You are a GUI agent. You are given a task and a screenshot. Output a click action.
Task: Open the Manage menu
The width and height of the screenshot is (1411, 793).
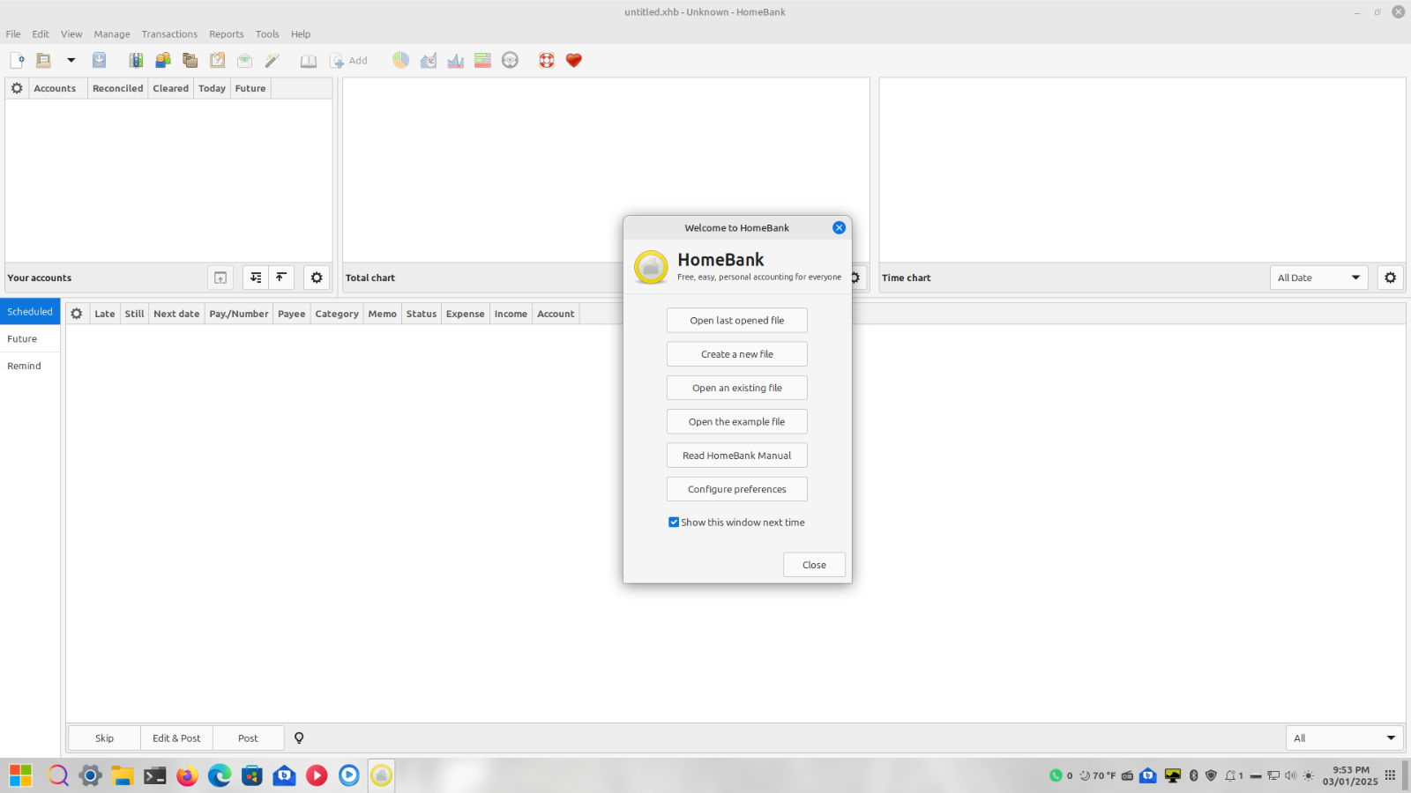click(x=112, y=34)
